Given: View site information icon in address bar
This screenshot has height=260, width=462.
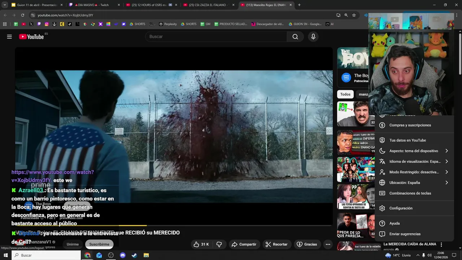Looking at the screenshot, I should point(33,15).
